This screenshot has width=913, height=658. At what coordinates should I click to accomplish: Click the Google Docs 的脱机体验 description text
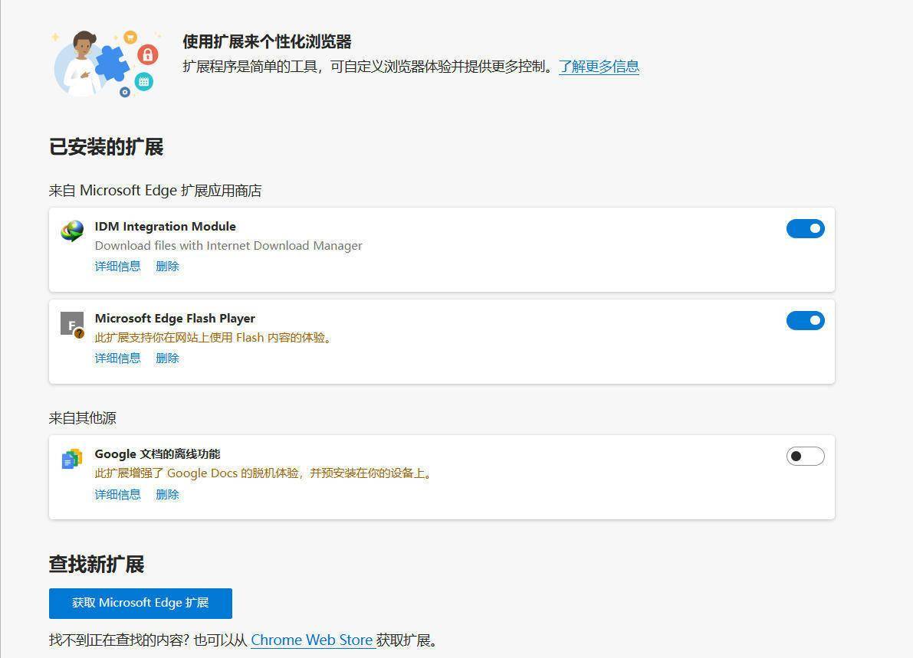(x=264, y=473)
